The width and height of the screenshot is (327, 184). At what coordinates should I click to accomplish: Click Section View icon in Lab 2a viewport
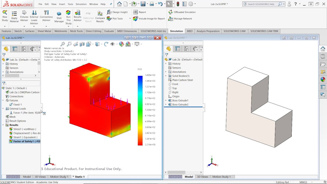82,44
